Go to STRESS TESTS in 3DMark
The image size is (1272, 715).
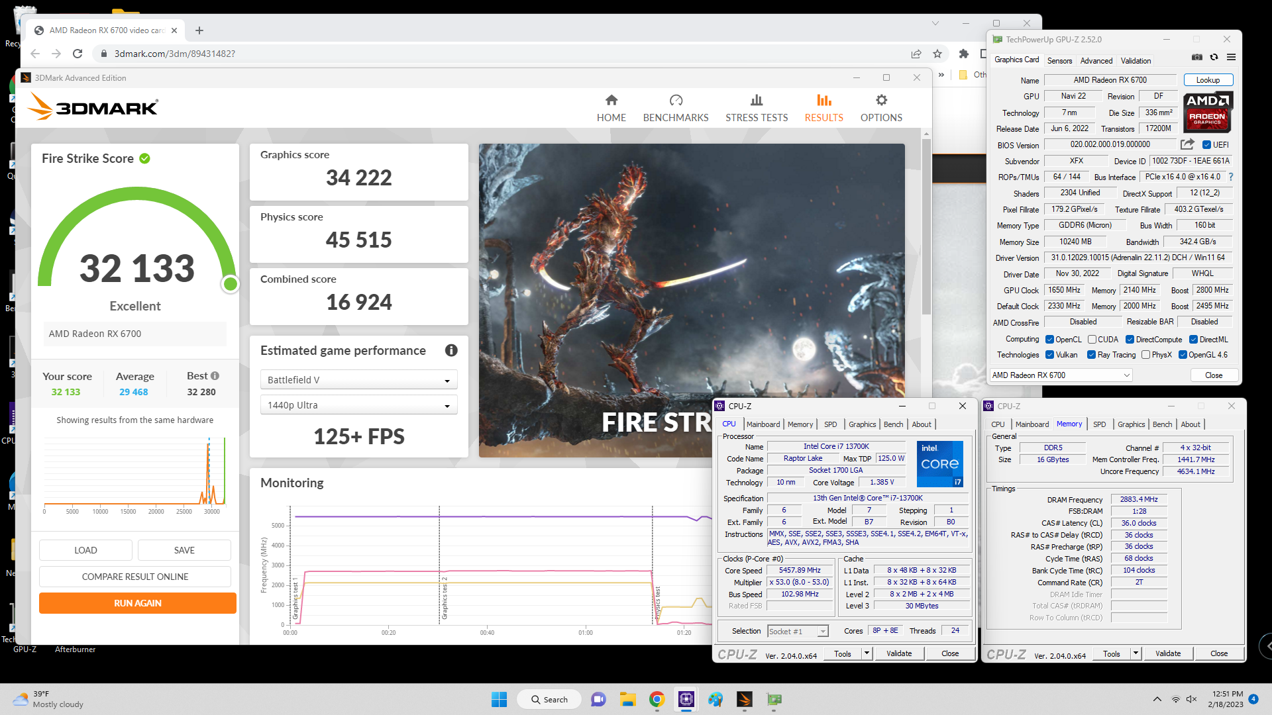pos(757,108)
